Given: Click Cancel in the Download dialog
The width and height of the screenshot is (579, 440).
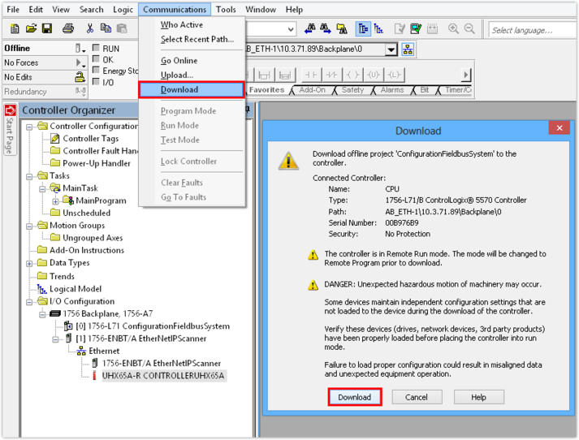Looking at the screenshot, I should coord(417,397).
